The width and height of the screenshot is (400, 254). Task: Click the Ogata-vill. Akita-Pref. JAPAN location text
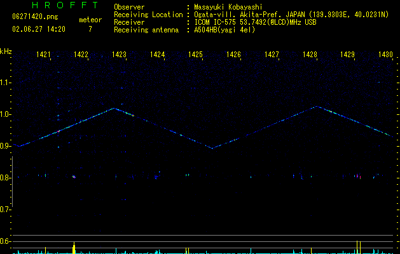(x=249, y=15)
